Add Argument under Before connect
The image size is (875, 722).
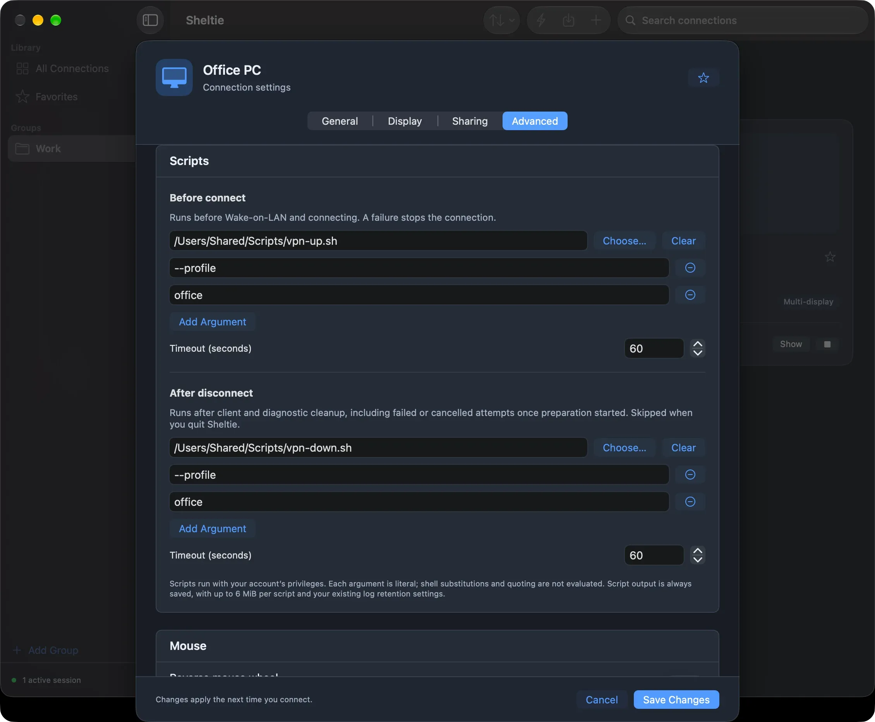pos(212,322)
